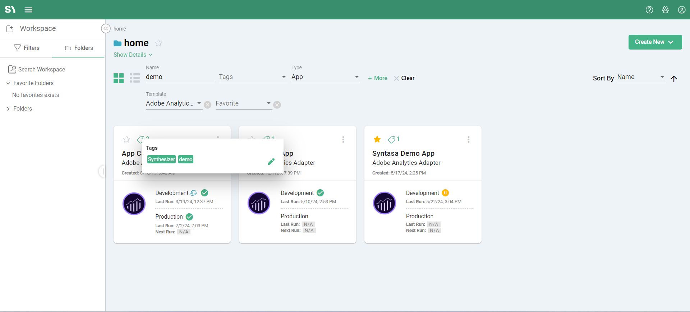This screenshot has width=690, height=312.
Task: Click the Create New button
Action: pyautogui.click(x=655, y=42)
